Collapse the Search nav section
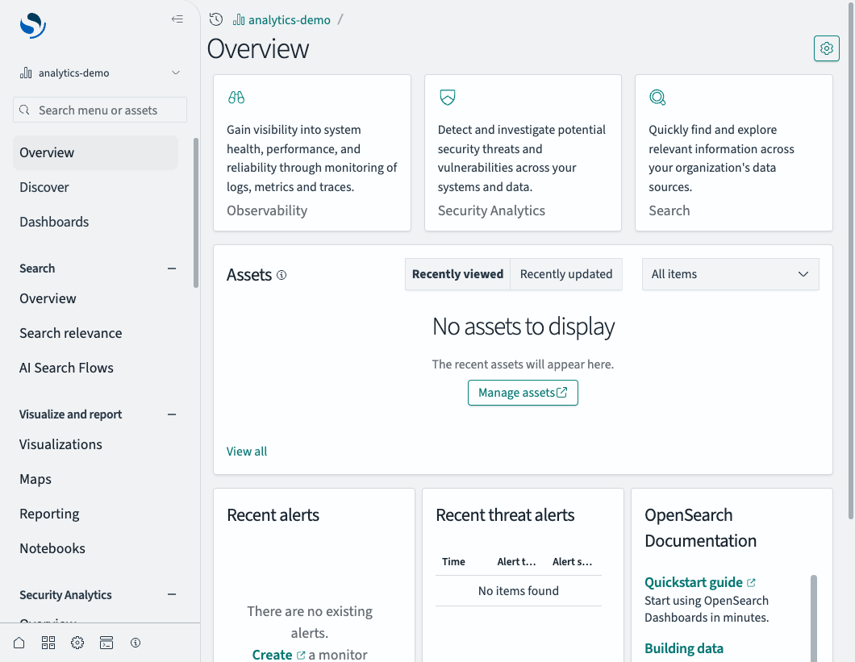855x662 pixels. 172,269
